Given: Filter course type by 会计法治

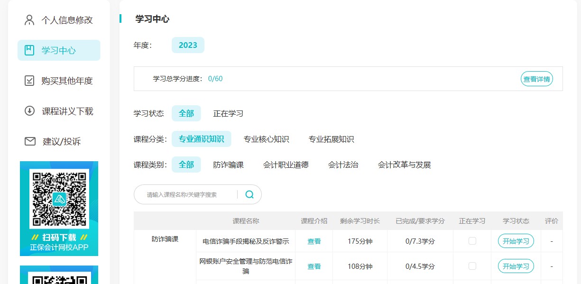Looking at the screenshot, I should [343, 165].
